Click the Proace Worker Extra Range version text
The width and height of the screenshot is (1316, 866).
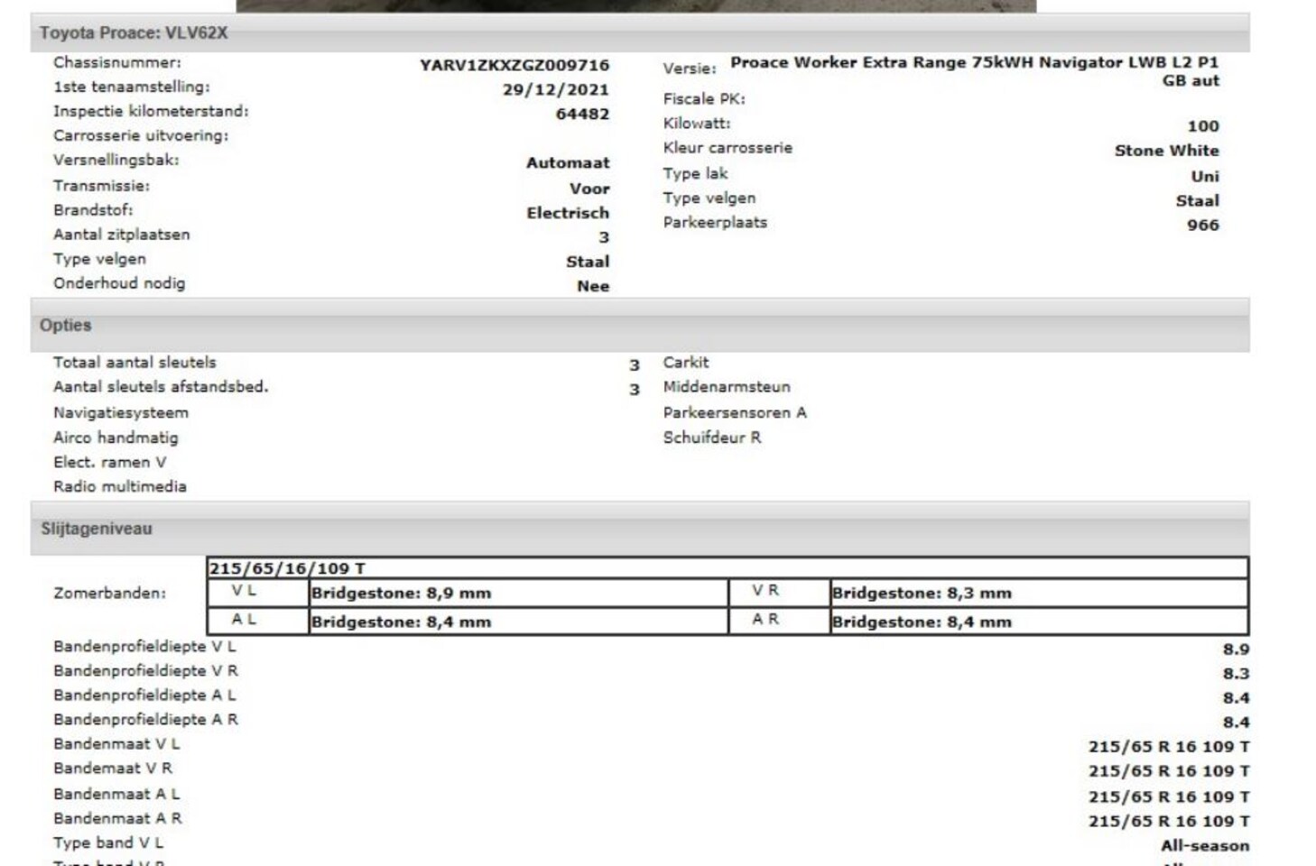coord(974,63)
